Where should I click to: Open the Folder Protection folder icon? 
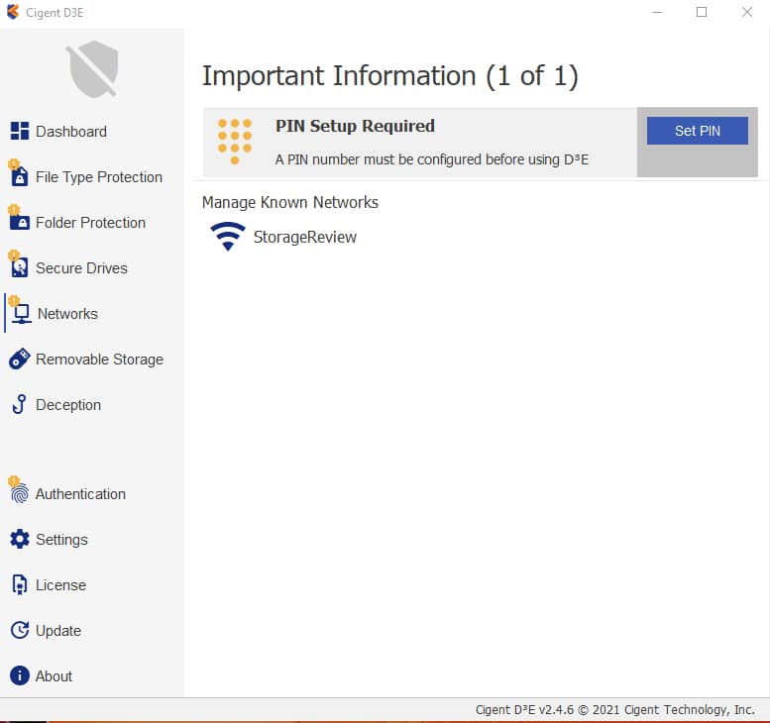pos(19,220)
